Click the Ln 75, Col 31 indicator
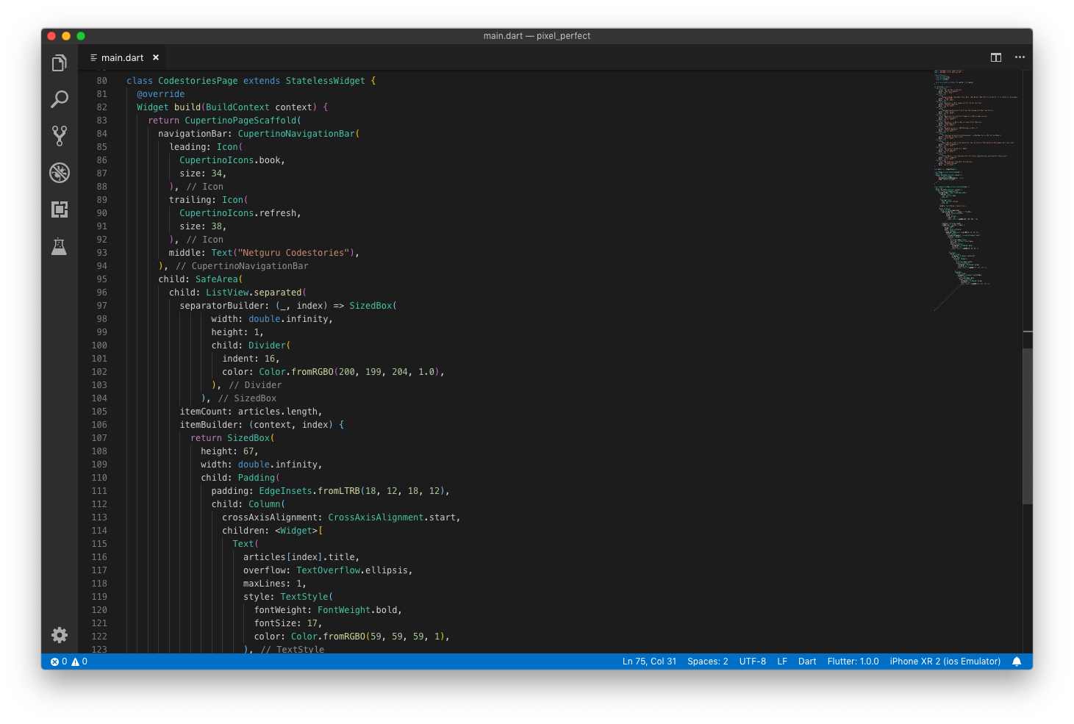The height and width of the screenshot is (724, 1074). click(649, 662)
